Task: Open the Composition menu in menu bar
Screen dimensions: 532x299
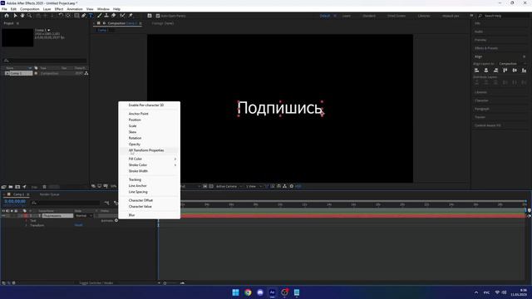Action: [x=30, y=9]
